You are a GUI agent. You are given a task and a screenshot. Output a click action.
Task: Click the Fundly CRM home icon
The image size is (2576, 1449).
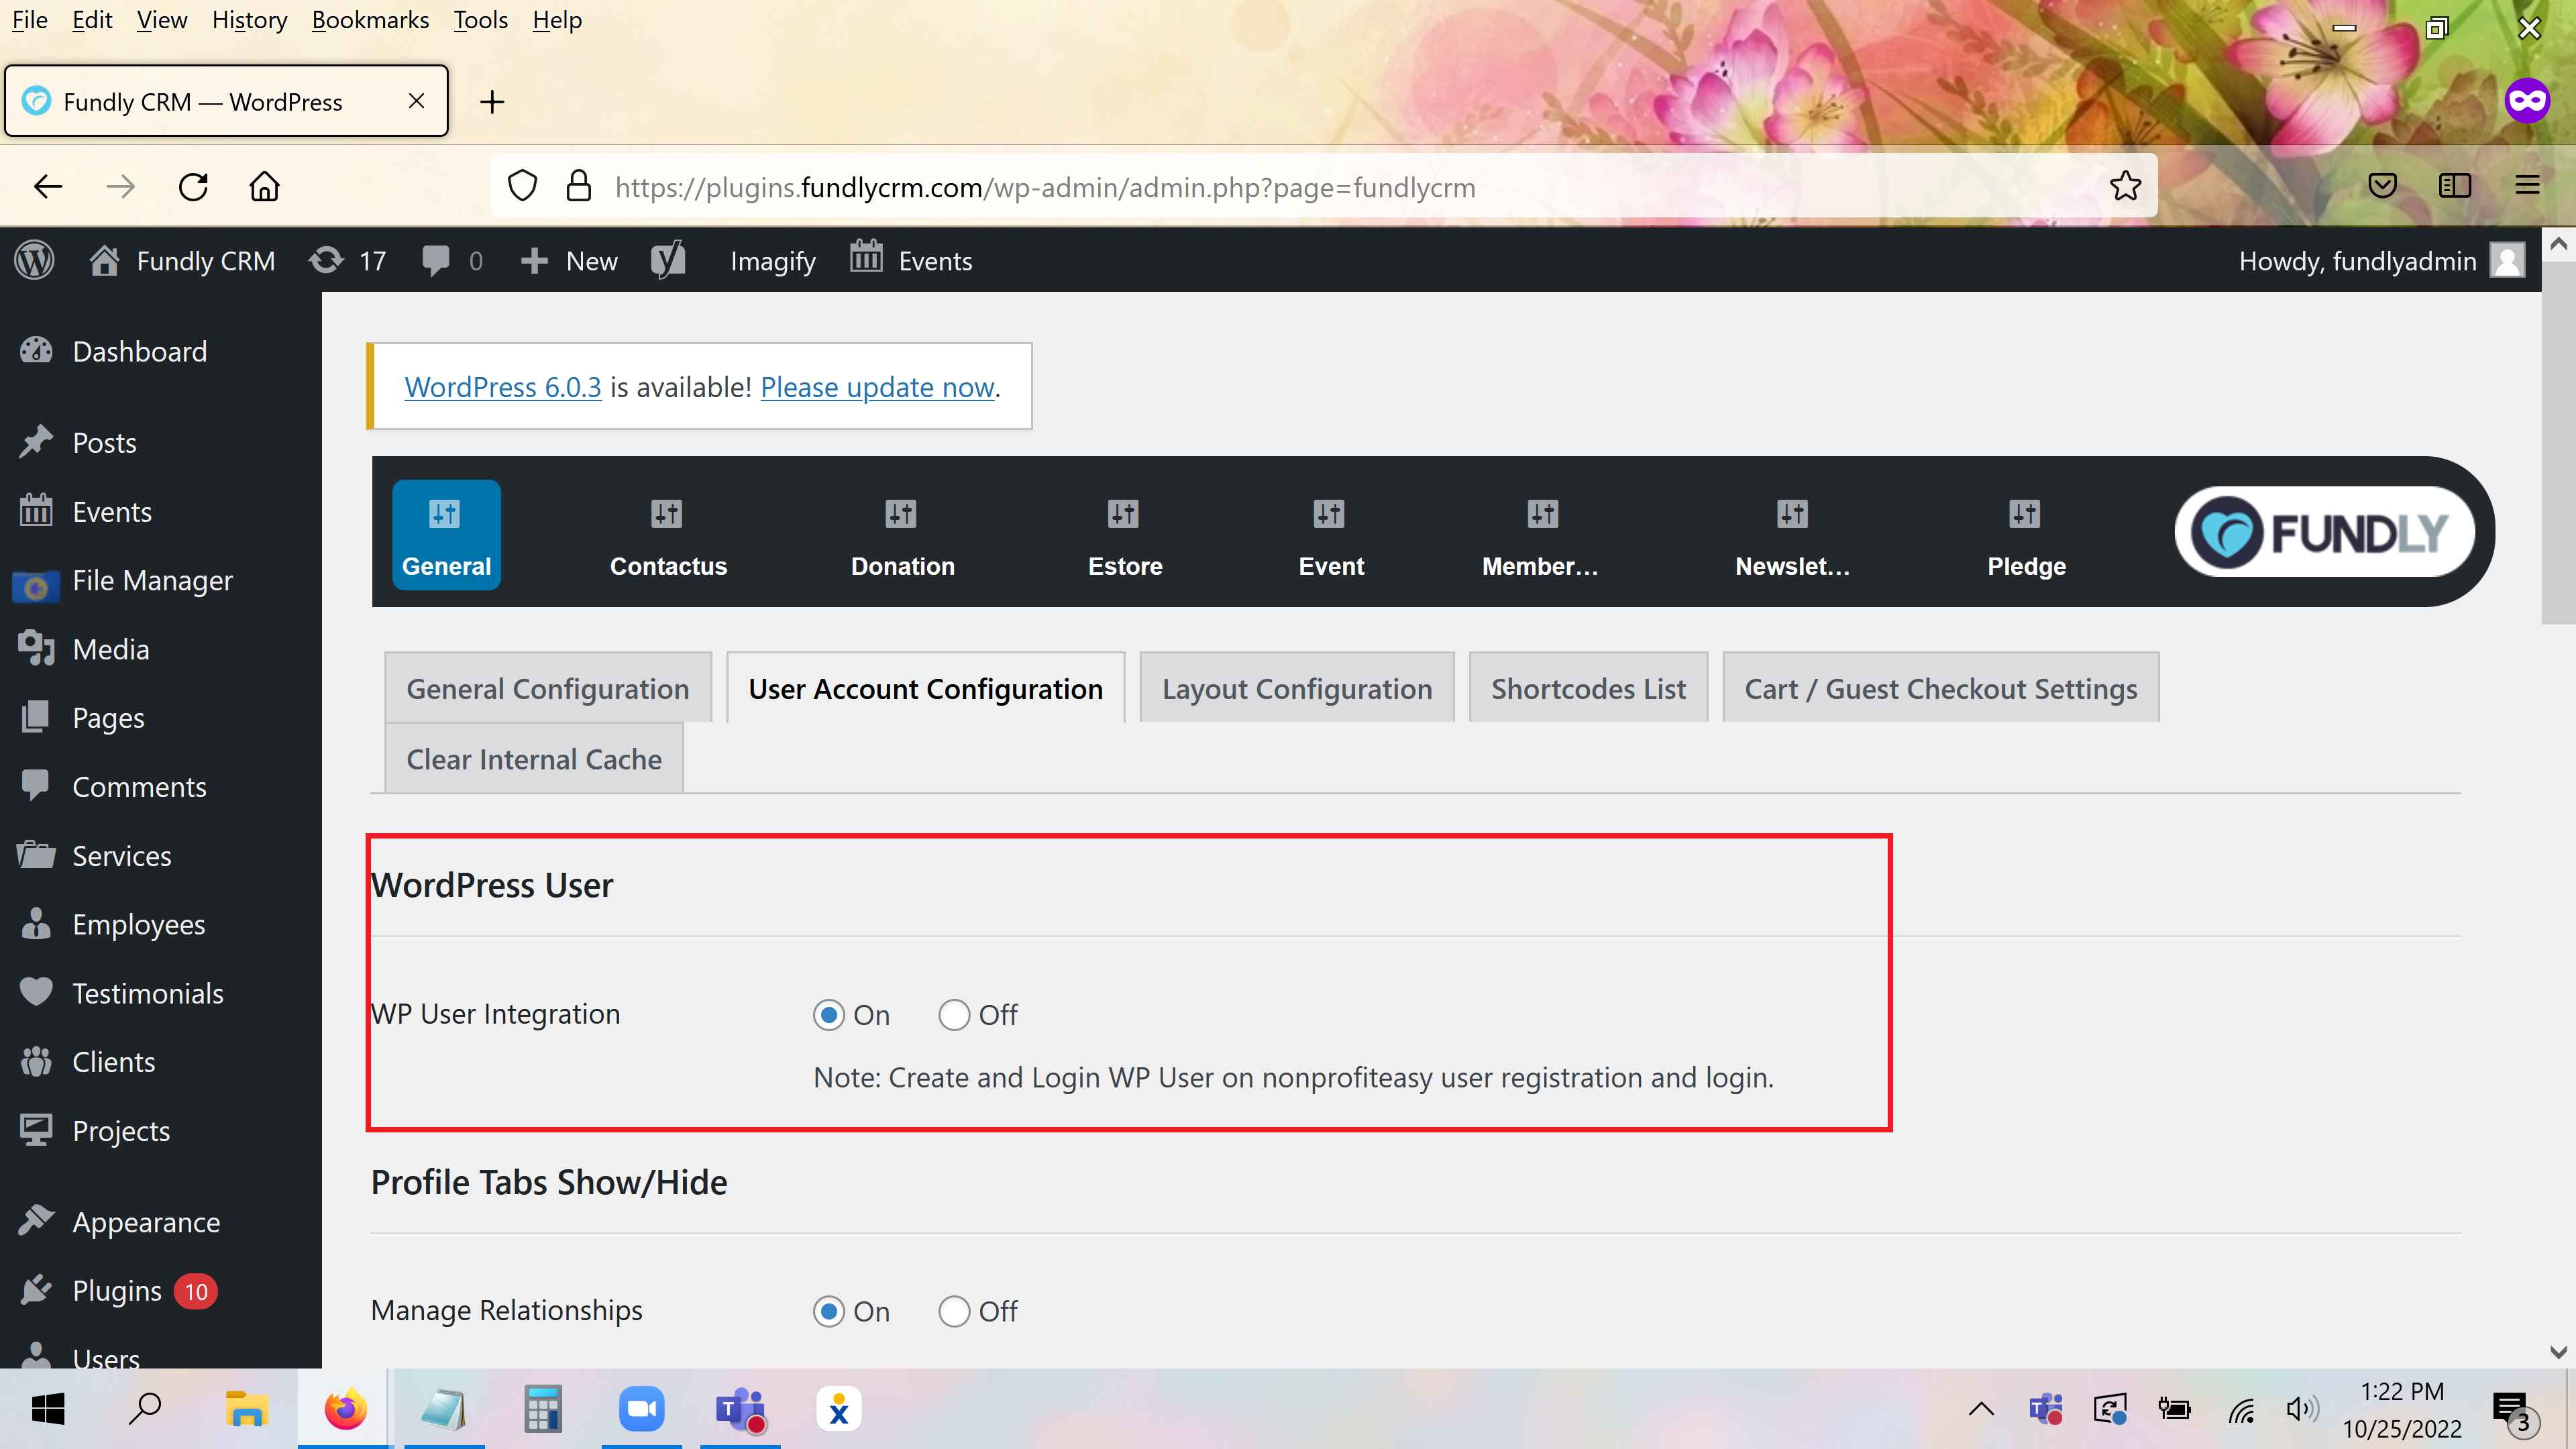104,261
